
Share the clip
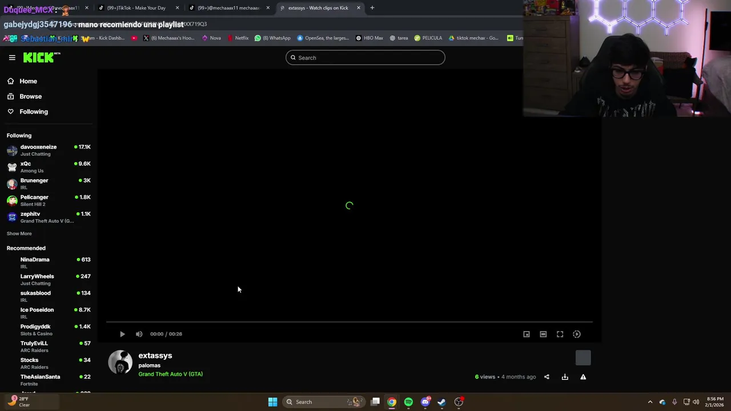(547, 377)
